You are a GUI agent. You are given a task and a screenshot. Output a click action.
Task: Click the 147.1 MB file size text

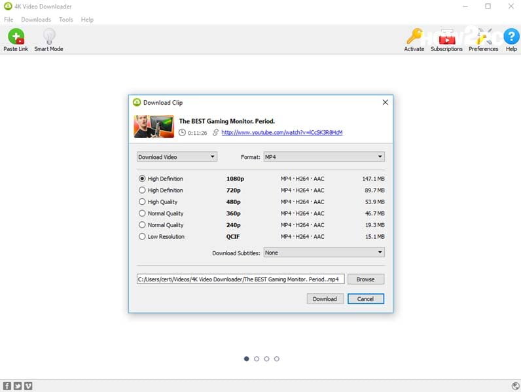(x=373, y=179)
